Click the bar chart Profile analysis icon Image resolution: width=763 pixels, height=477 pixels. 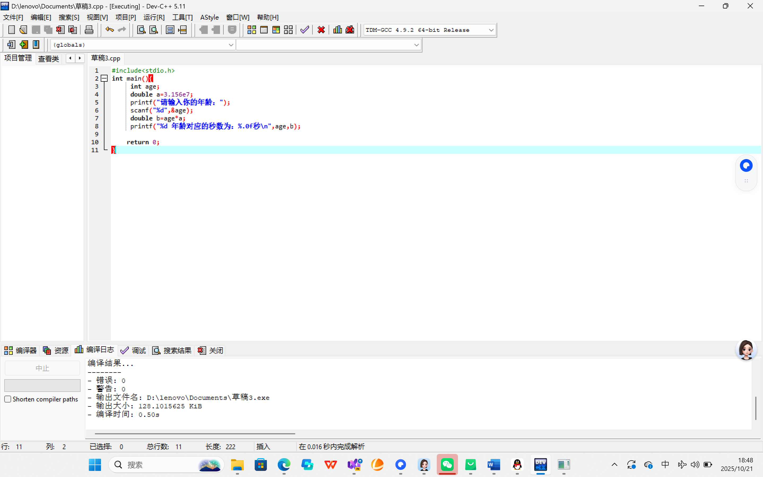point(337,30)
